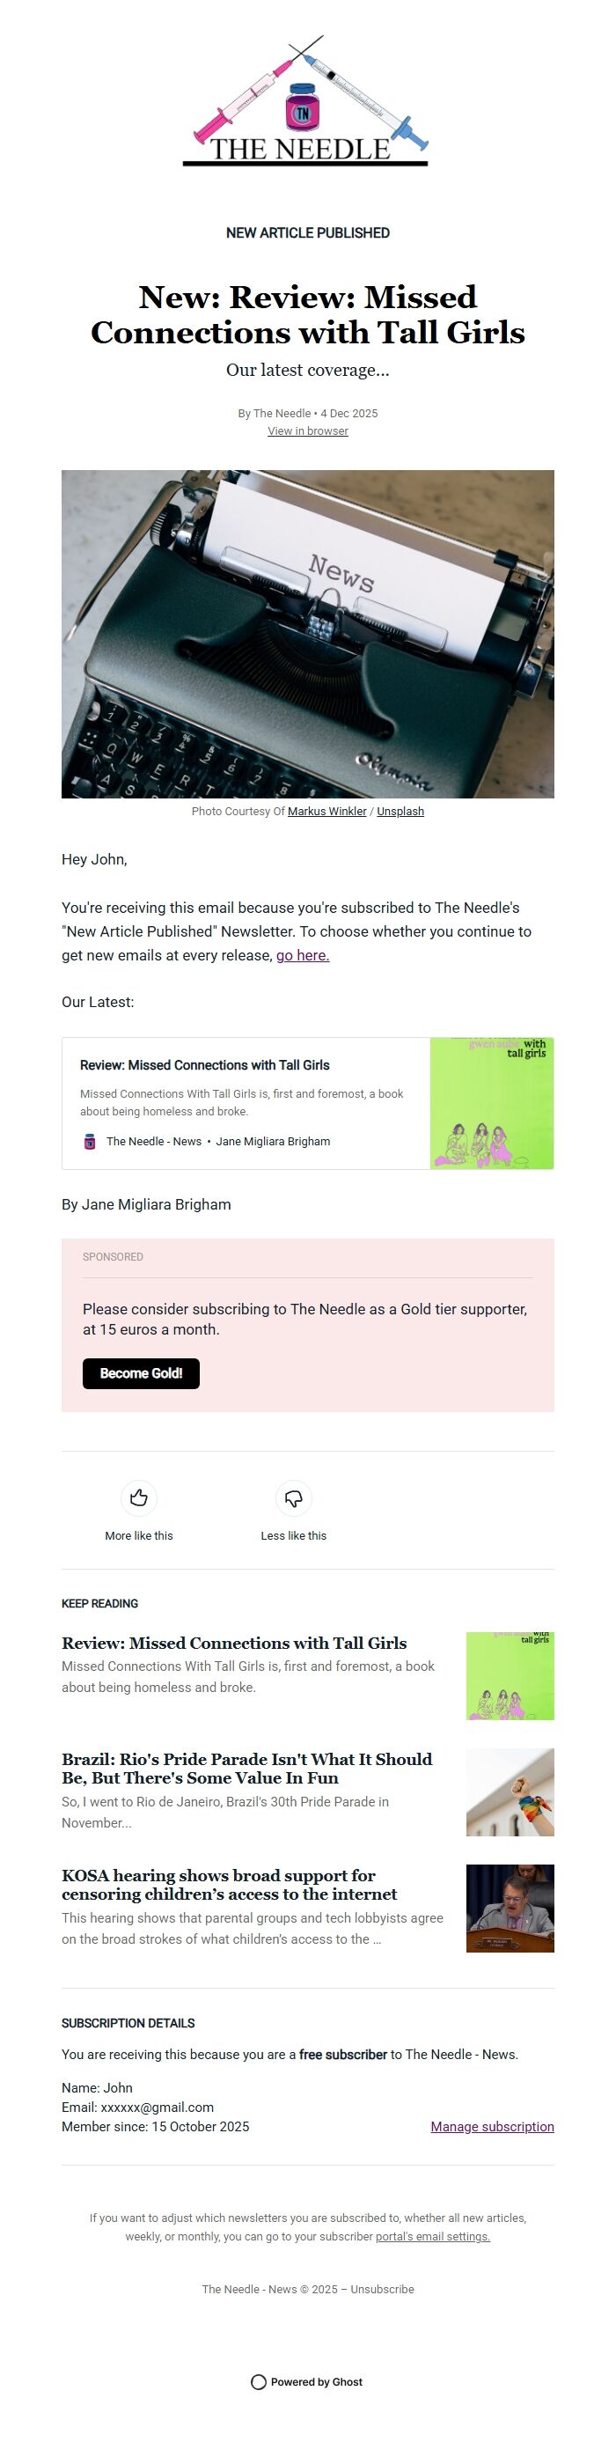Click the typewriter header image
This screenshot has height=2457, width=616.
click(307, 635)
